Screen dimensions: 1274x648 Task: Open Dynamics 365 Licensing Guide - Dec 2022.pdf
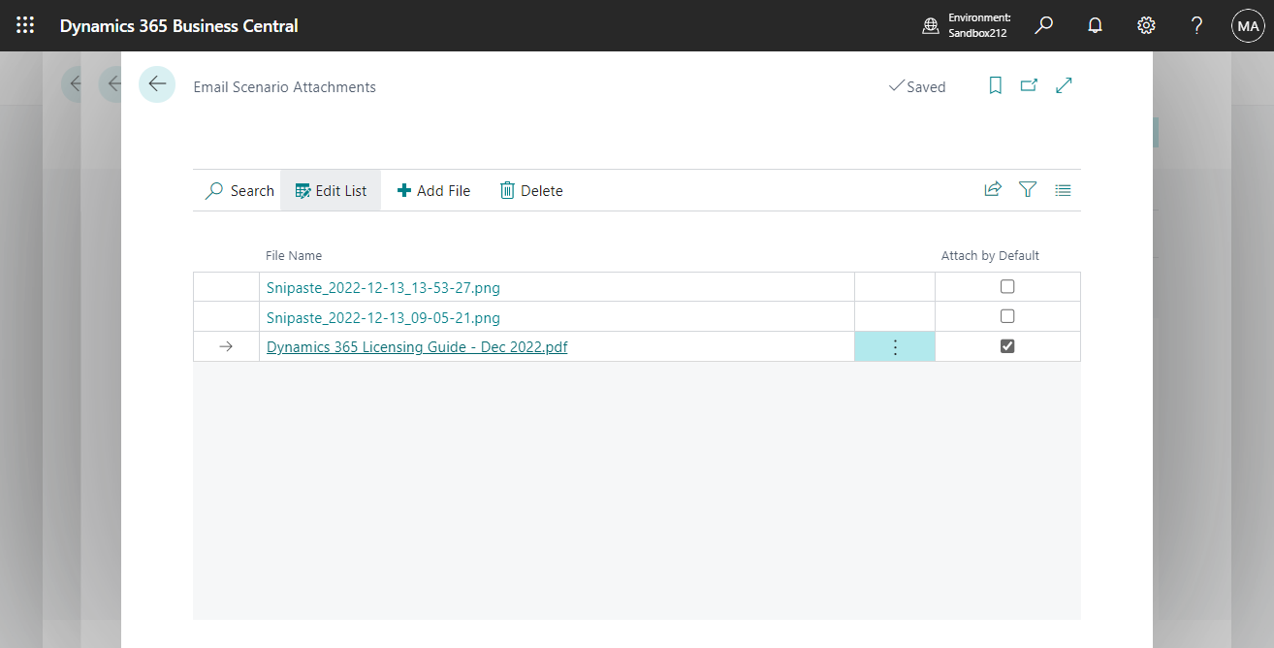(x=417, y=346)
